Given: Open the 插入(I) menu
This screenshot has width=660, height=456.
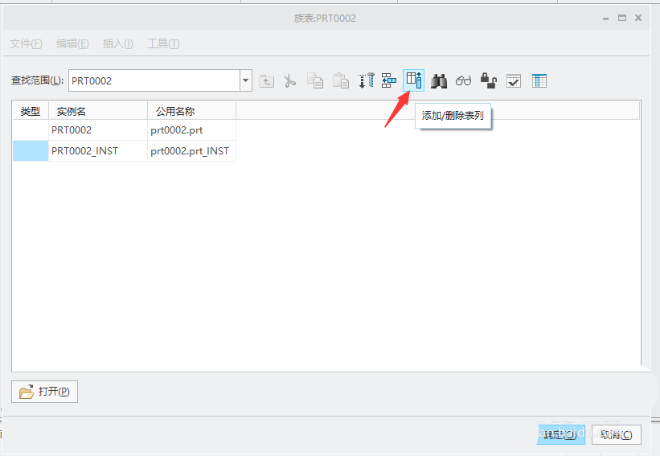Looking at the screenshot, I should 117,43.
